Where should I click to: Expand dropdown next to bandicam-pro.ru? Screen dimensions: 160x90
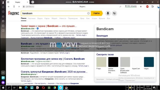click(x=37, y=74)
